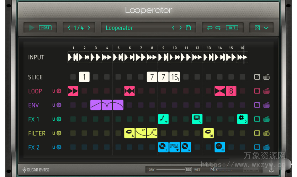The image size is (297, 177).
Task: Clear the FILTER row with its eraser icon
Action: click(266, 133)
